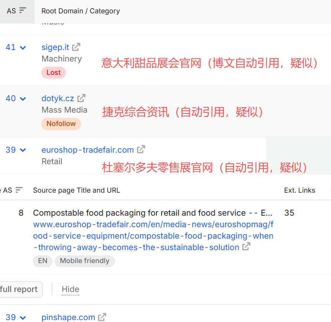The width and height of the screenshot is (331, 322).
Task: Open pinshape.com external link icon
Action: (102, 317)
